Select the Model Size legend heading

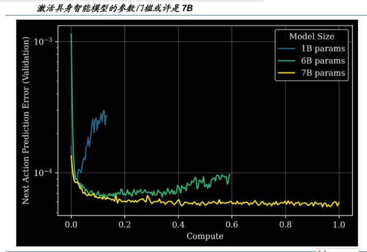click(x=311, y=37)
